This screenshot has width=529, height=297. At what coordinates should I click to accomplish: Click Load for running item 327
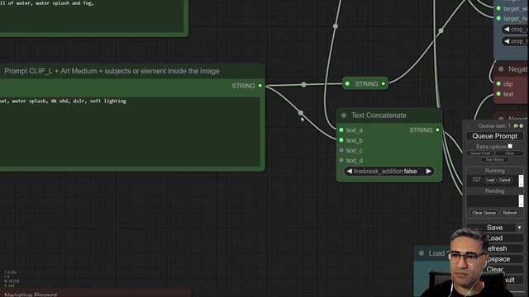coord(490,180)
